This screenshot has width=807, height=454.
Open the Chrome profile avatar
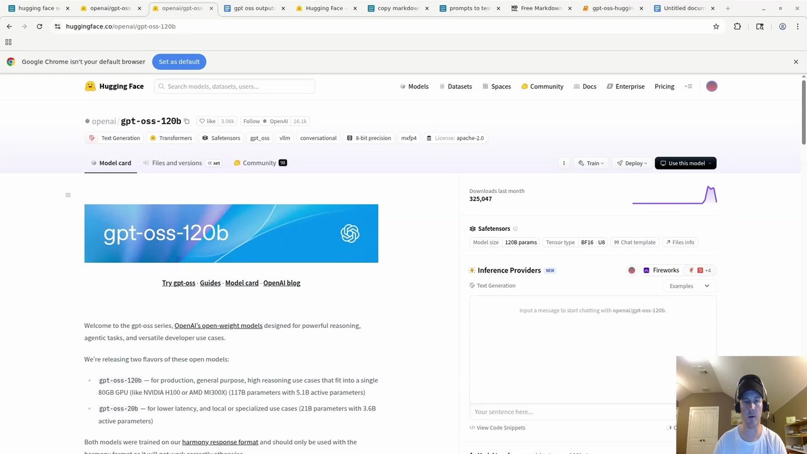click(x=782, y=26)
